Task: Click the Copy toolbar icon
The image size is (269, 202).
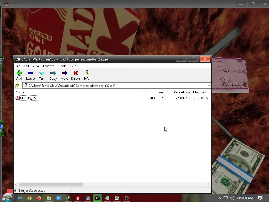Action: point(53,75)
